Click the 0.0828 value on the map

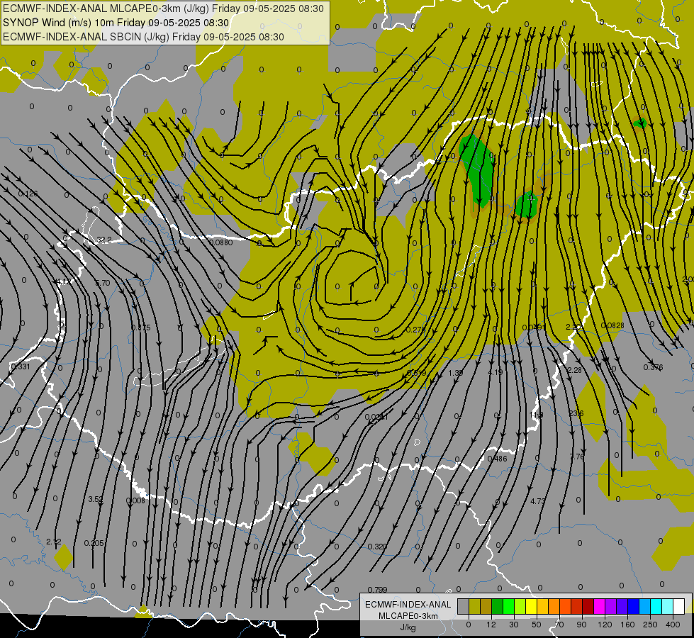point(612,325)
